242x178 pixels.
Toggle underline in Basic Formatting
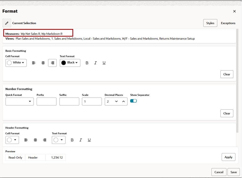(104, 63)
